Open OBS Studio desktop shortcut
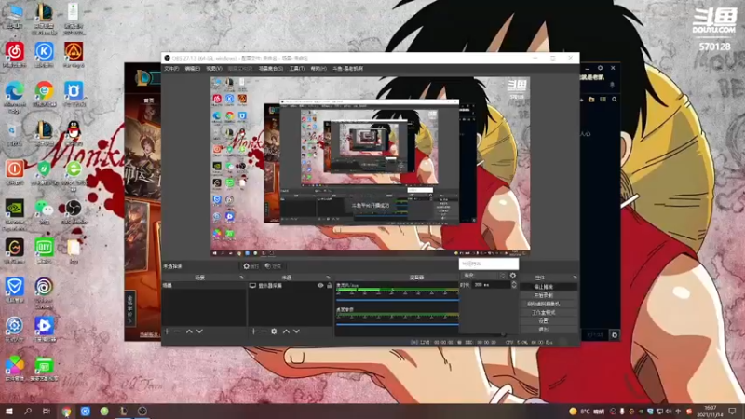 [x=74, y=211]
